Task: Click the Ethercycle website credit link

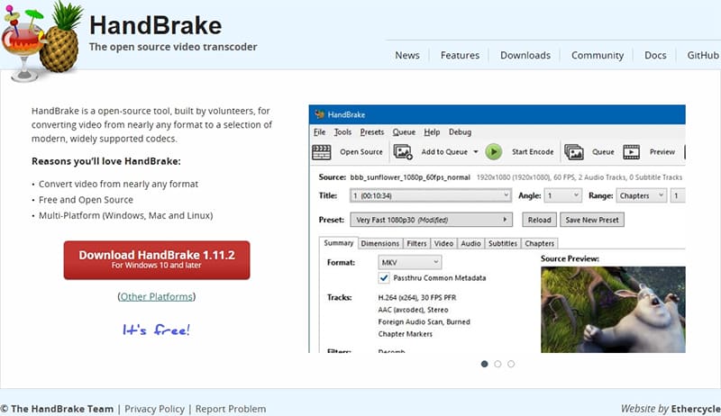Action: [695, 409]
